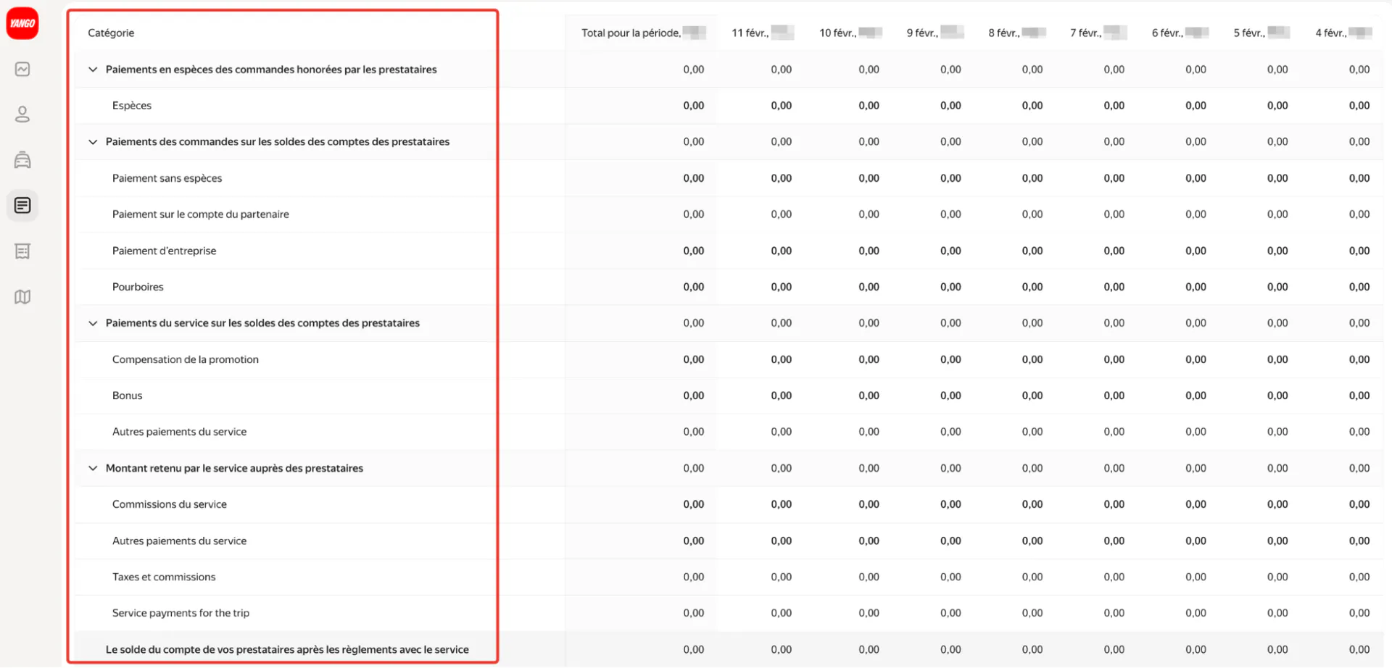Image resolution: width=1392 pixels, height=668 pixels.
Task: Open the drivers person sidebar icon
Action: [22, 114]
